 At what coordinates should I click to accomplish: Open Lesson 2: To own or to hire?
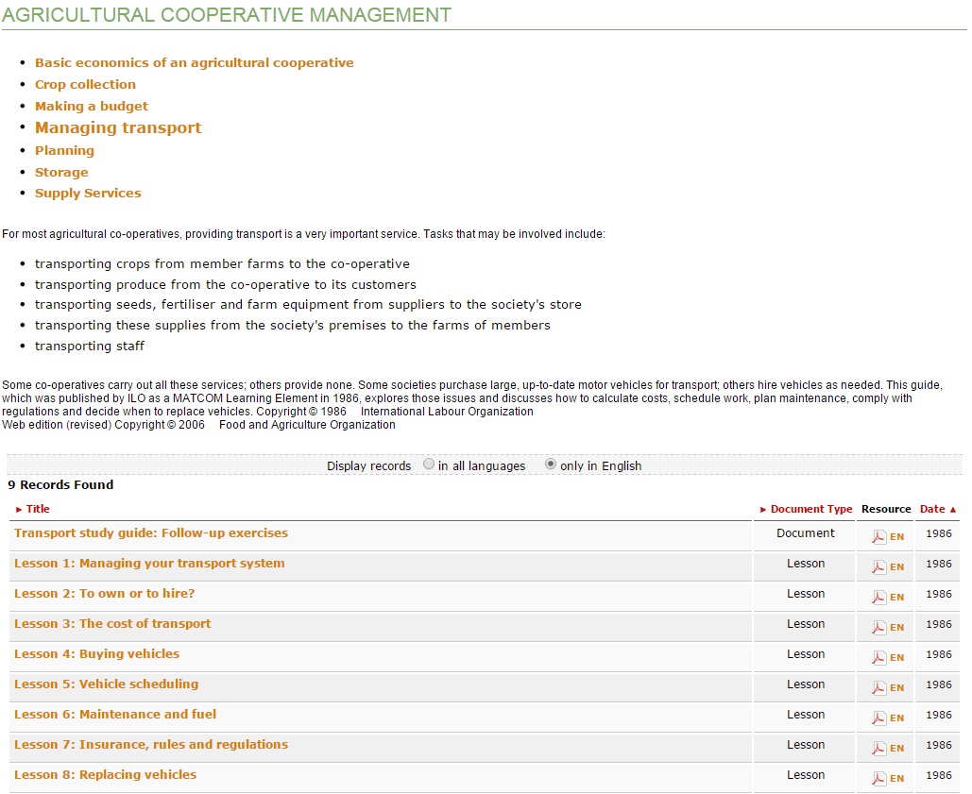click(x=104, y=593)
